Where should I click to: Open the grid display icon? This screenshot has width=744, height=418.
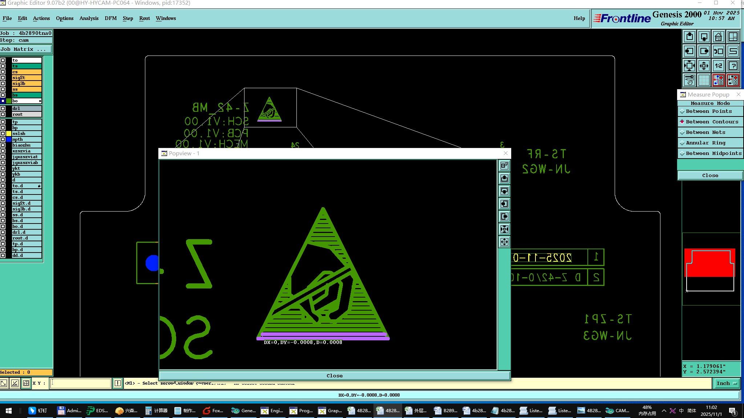click(704, 80)
